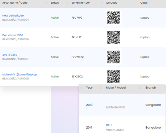
Task: Sort by the Asset Name / Code column arrows
Action: tap(46, 3)
